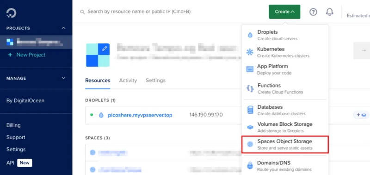The image size is (370, 175).
Task: Click the plus icon next to New Project
Action: (x=10, y=55)
